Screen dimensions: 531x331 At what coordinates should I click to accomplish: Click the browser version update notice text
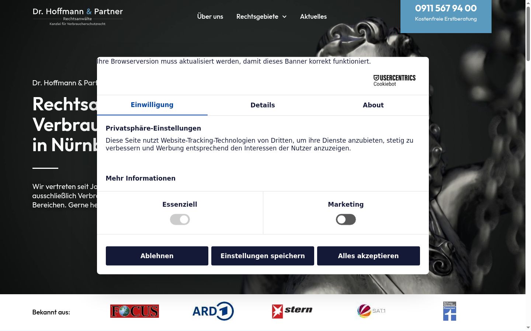click(x=234, y=61)
